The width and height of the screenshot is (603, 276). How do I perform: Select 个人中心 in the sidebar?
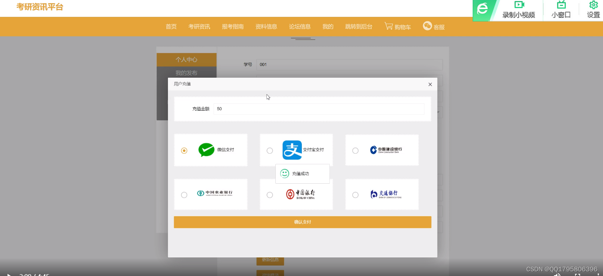187,60
